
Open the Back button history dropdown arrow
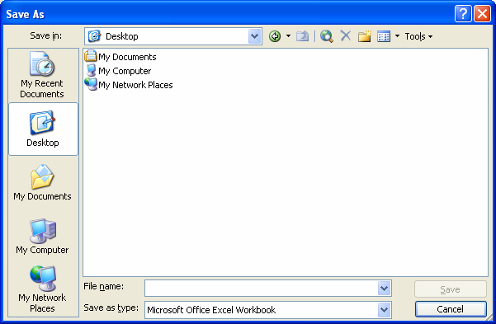click(289, 36)
